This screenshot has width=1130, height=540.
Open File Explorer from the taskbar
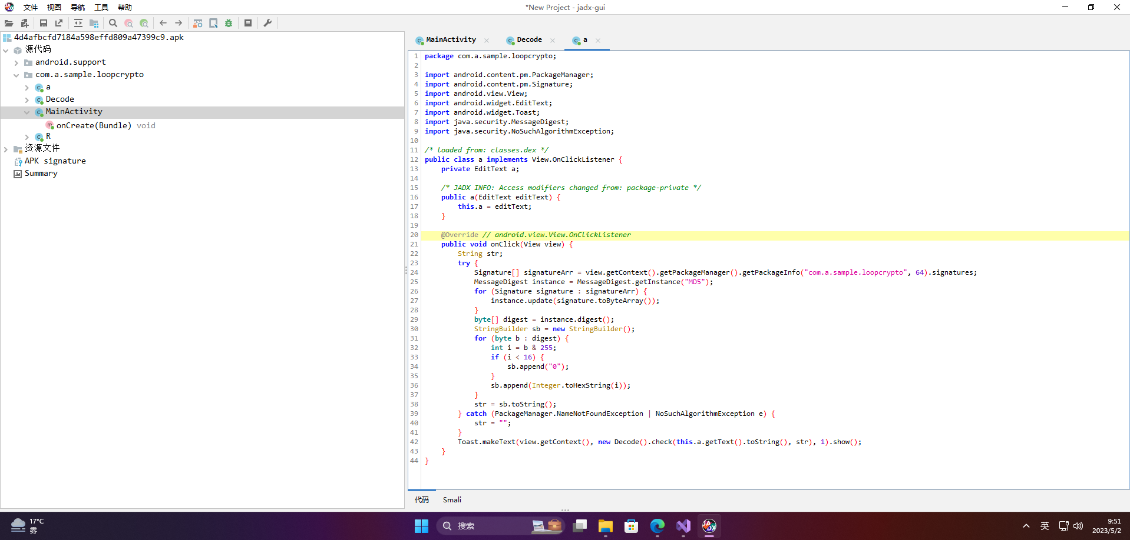[605, 526]
